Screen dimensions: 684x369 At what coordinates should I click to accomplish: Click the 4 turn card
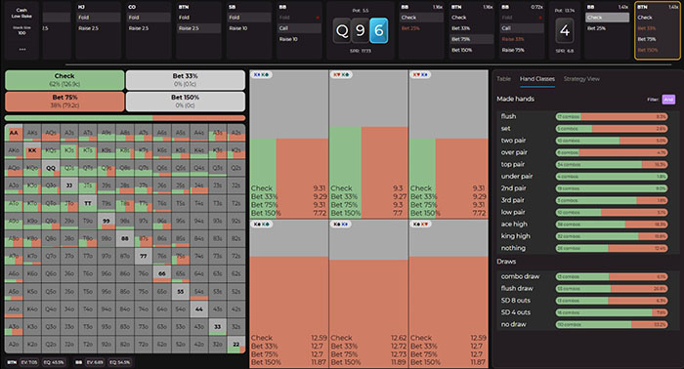[565, 30]
